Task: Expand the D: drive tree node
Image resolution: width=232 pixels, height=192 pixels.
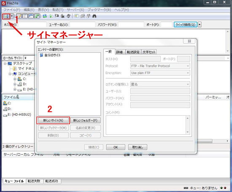Action: 15,84
